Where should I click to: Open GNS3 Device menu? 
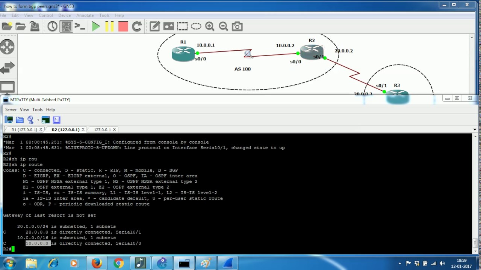coord(65,15)
